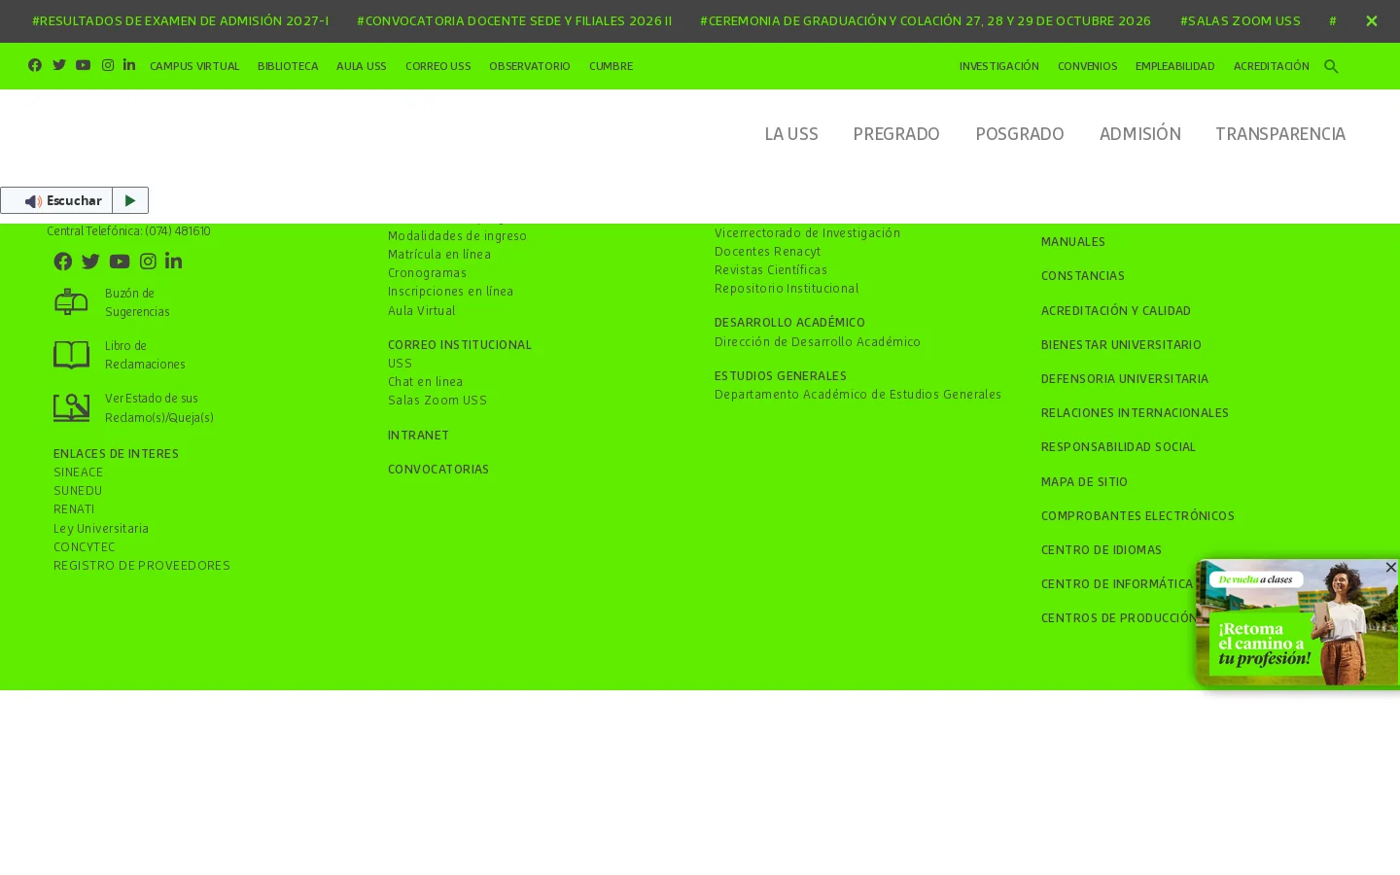
Task: Open YouTube icon in top green bar
Action: coord(83,65)
